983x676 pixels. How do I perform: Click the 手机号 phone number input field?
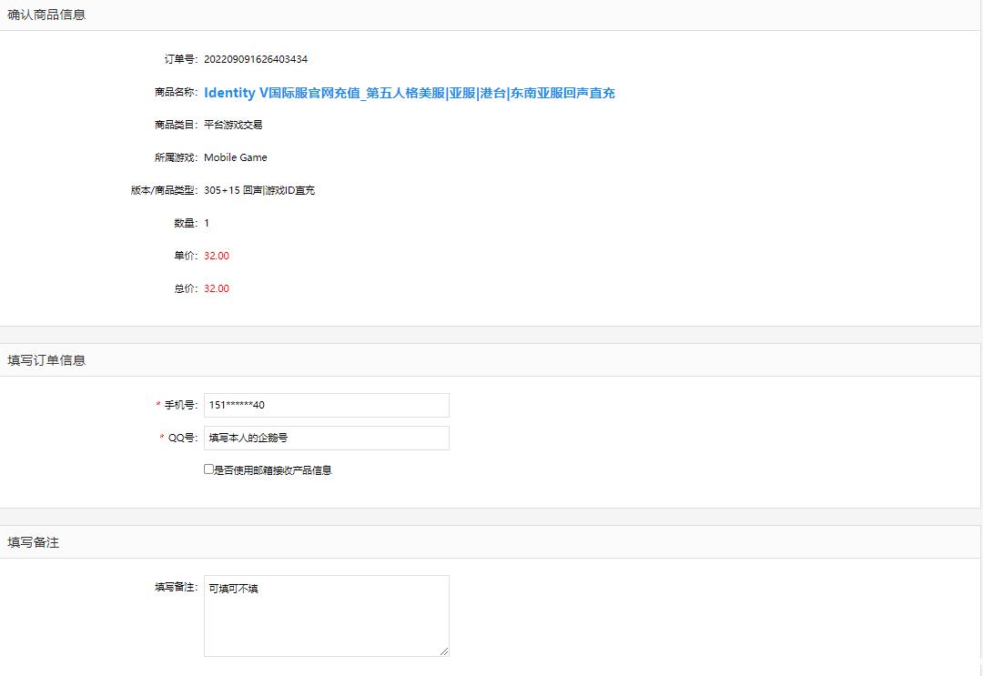click(326, 405)
